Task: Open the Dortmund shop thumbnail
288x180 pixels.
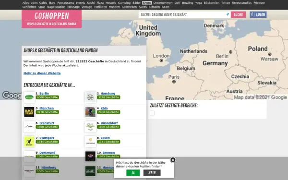Action: click(29, 156)
